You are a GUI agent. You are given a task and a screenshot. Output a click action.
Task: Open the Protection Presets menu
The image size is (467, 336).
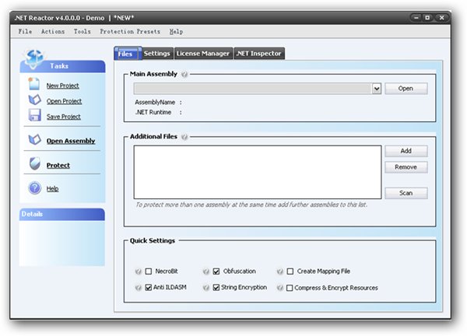(x=130, y=31)
